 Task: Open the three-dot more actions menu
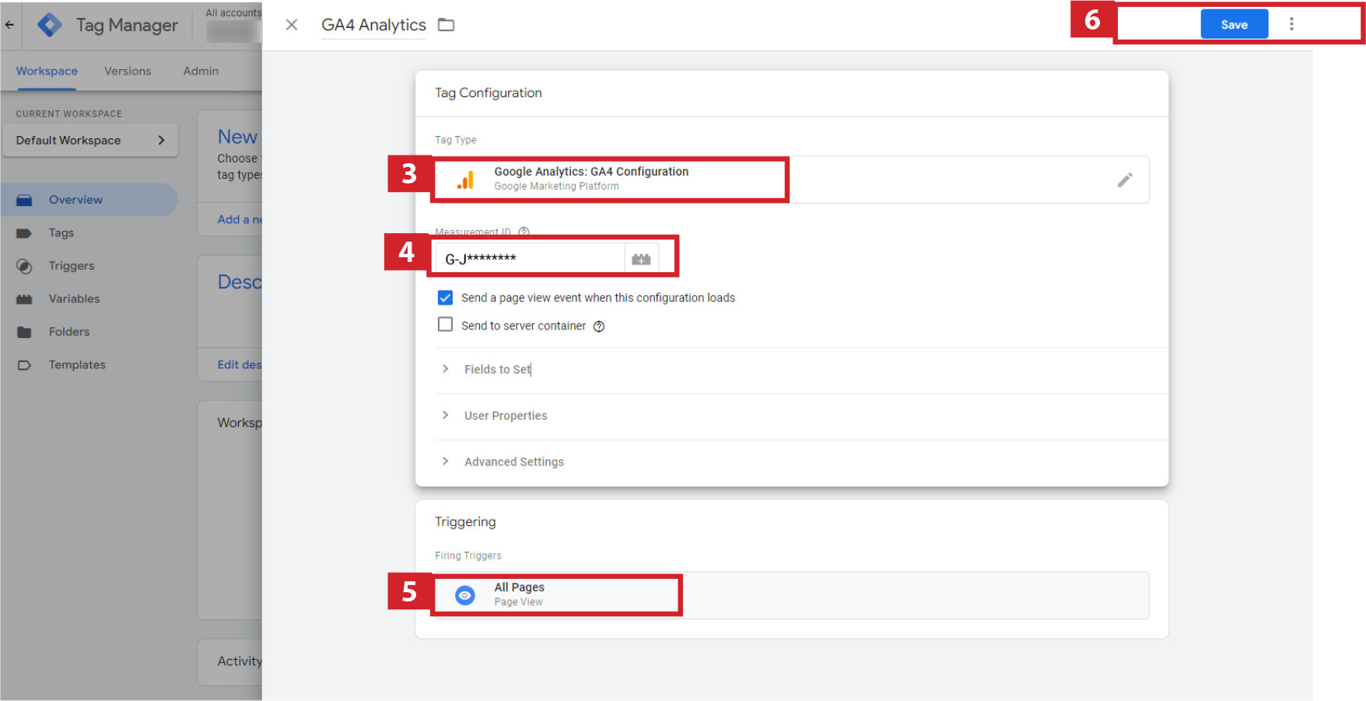(x=1291, y=24)
